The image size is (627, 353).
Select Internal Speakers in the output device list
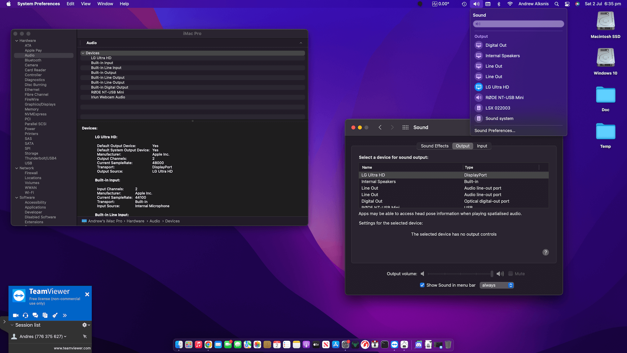tap(378, 181)
